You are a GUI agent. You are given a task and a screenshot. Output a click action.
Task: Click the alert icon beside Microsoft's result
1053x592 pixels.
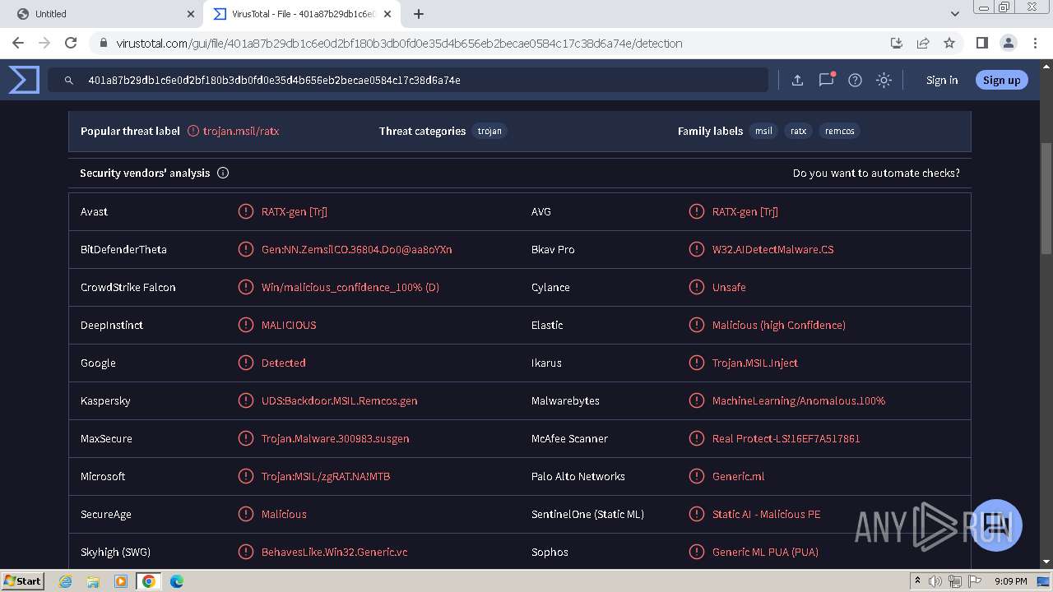245,476
